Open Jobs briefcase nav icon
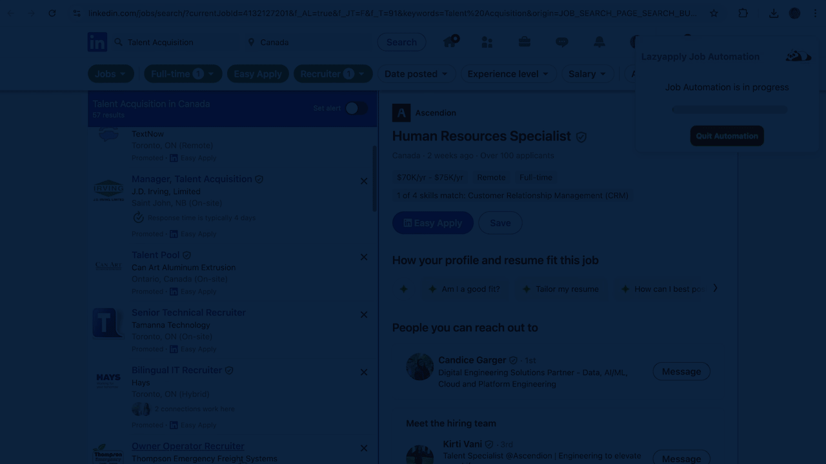The image size is (826, 464). click(x=525, y=42)
